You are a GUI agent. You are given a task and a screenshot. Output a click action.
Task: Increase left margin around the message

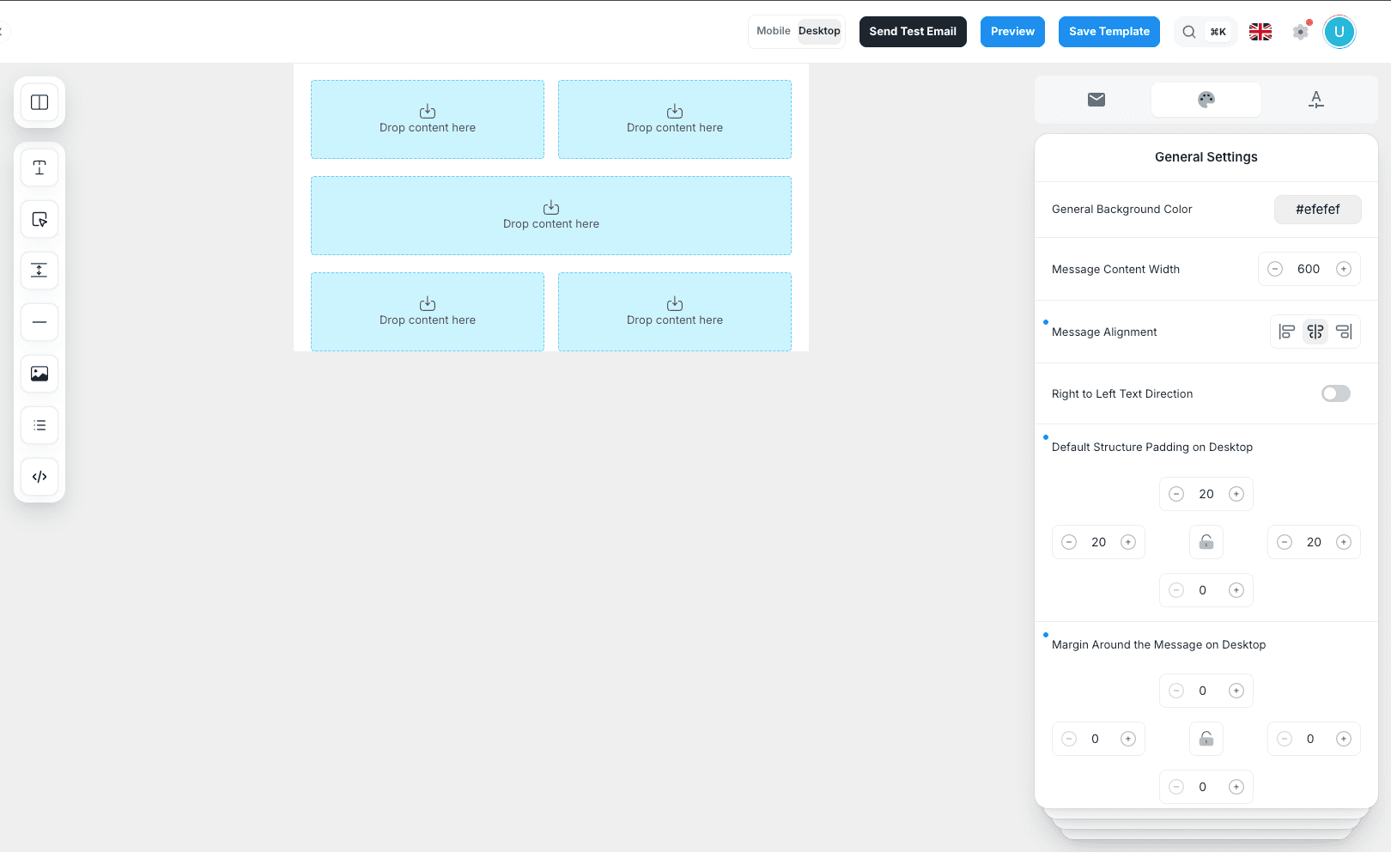click(1128, 739)
